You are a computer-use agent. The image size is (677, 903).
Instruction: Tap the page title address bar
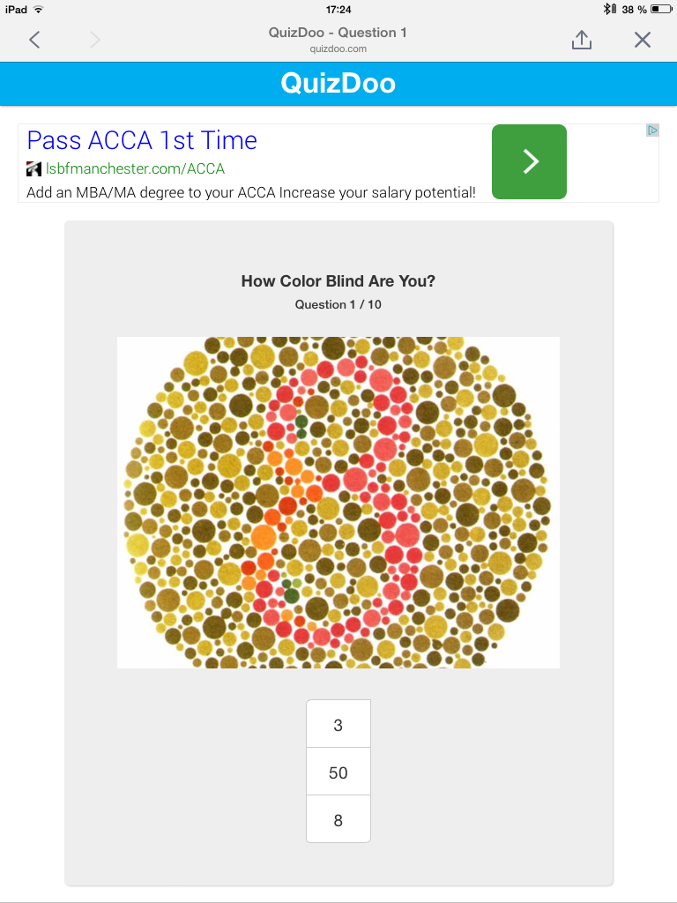tap(338, 39)
